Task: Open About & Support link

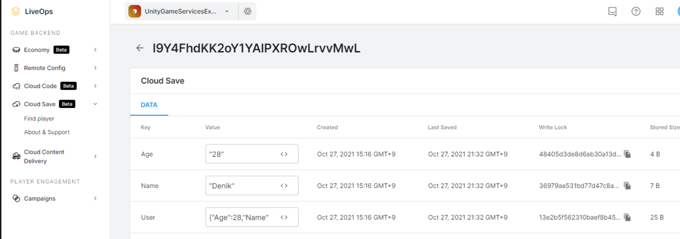Action: click(x=47, y=132)
